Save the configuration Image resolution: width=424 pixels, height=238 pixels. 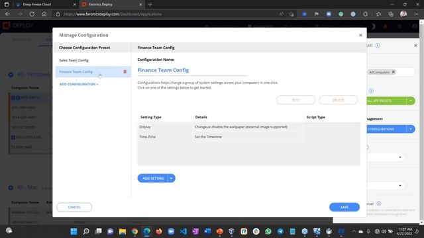[344, 207]
